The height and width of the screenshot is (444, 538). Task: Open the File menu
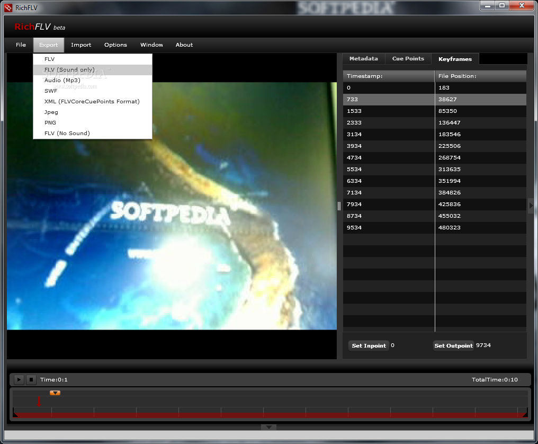pos(21,45)
